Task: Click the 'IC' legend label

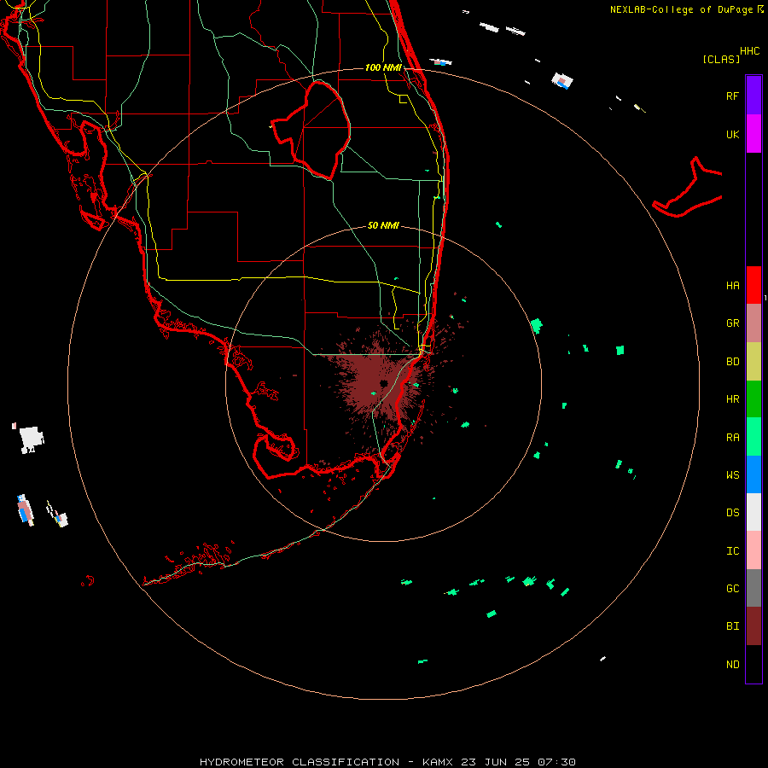Action: coord(732,551)
